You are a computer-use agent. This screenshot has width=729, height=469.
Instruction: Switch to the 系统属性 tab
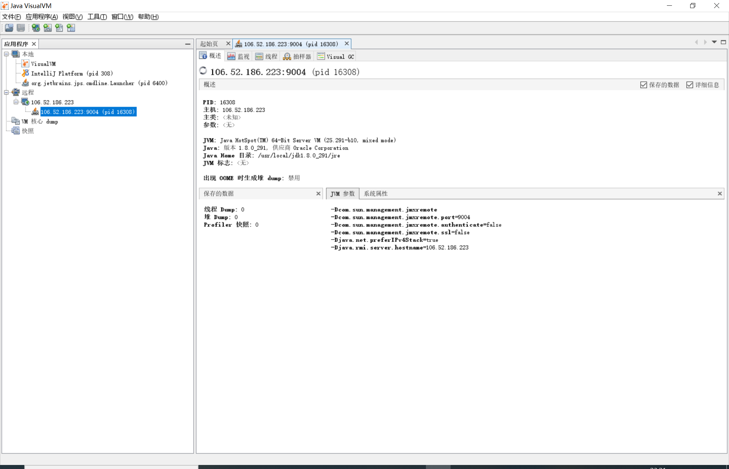[x=375, y=194]
